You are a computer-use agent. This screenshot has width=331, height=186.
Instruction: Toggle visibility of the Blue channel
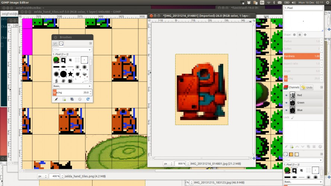point(286,110)
